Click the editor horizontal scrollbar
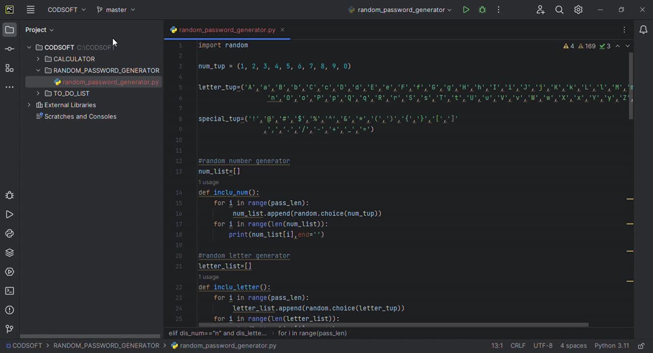653x353 pixels. [393, 325]
